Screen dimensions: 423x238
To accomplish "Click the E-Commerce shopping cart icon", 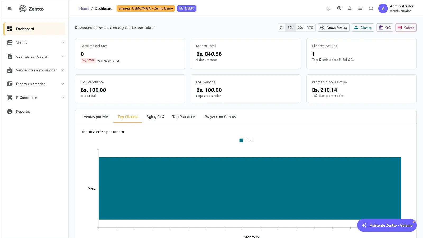I will pos(10,98).
